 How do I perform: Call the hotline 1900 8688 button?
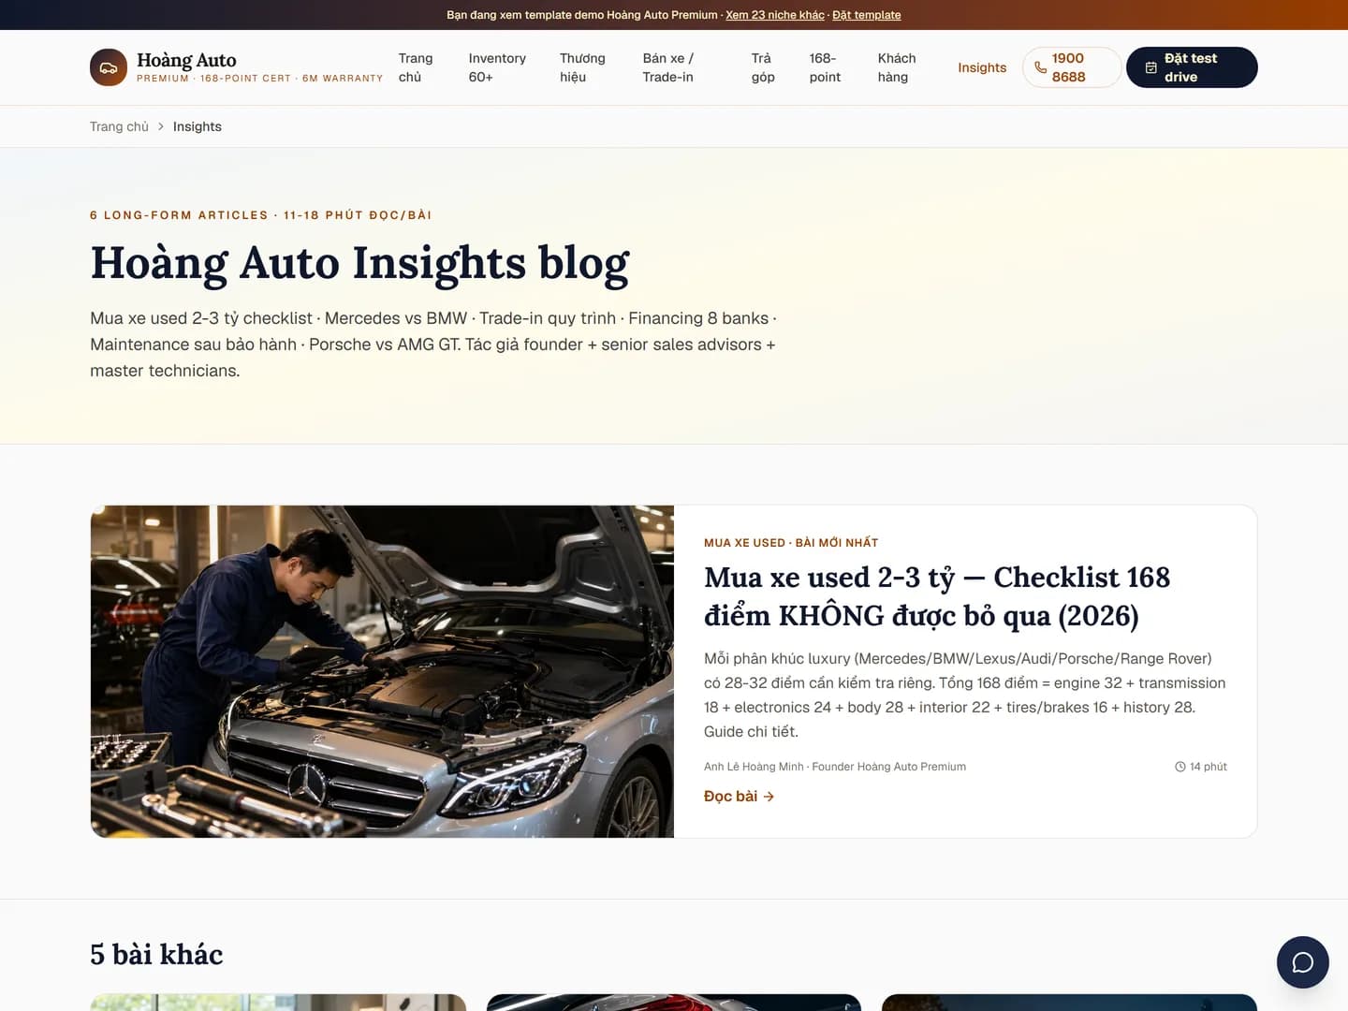(1072, 67)
